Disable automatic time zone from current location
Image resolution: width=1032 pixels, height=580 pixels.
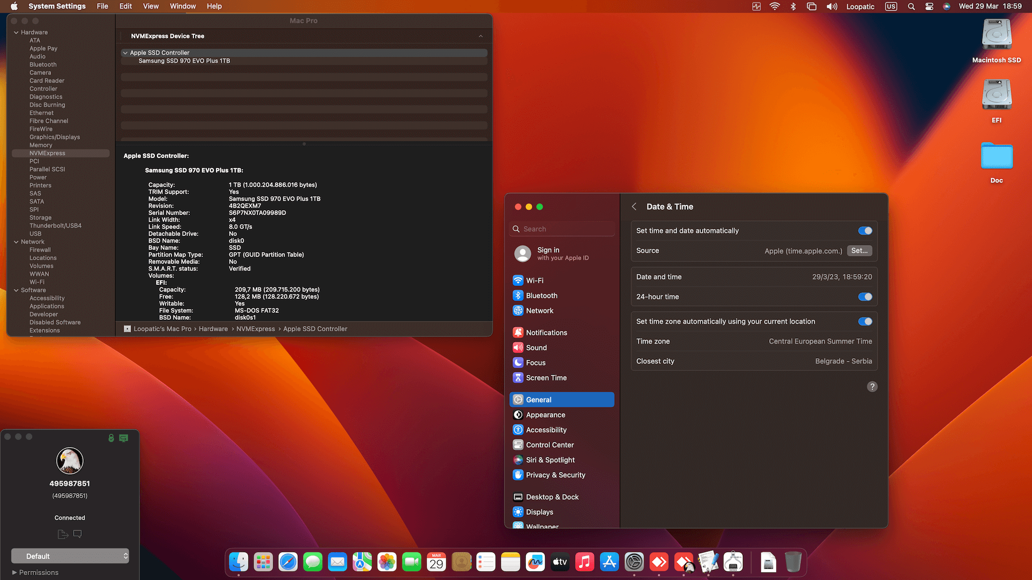(864, 321)
